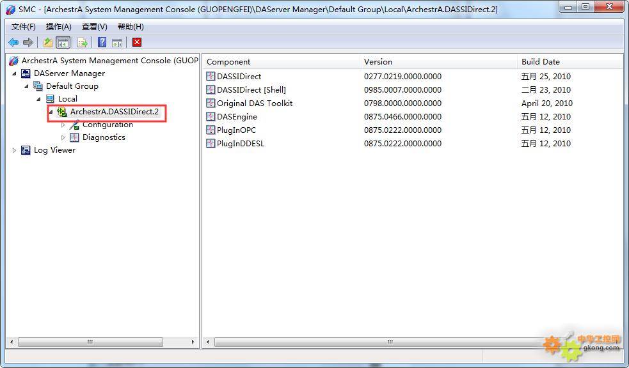Toggle the Show/Hide Console Tree icon
This screenshot has height=368, width=629.
point(63,43)
